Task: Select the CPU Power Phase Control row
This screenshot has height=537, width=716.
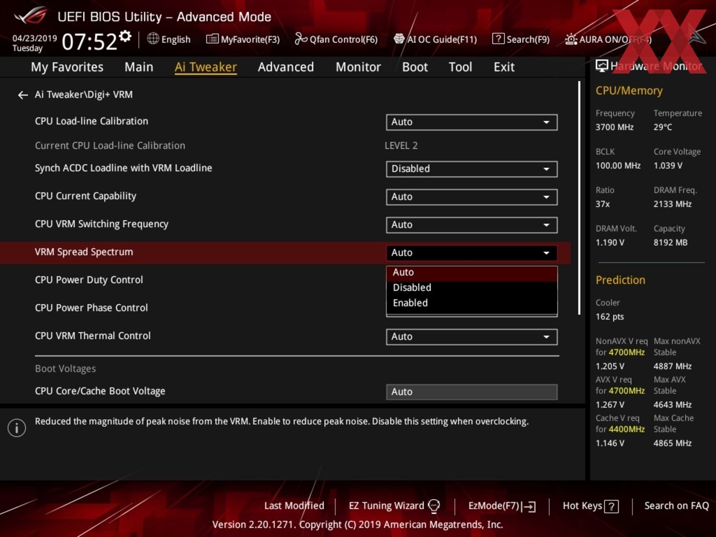Action: tap(91, 308)
